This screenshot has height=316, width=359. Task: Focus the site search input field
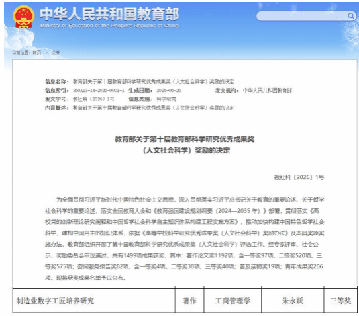click(x=306, y=16)
